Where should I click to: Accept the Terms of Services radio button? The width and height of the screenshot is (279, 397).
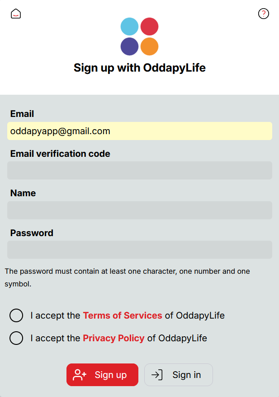[x=16, y=315]
